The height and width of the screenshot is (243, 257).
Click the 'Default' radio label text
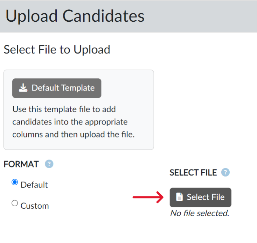coord(34,185)
